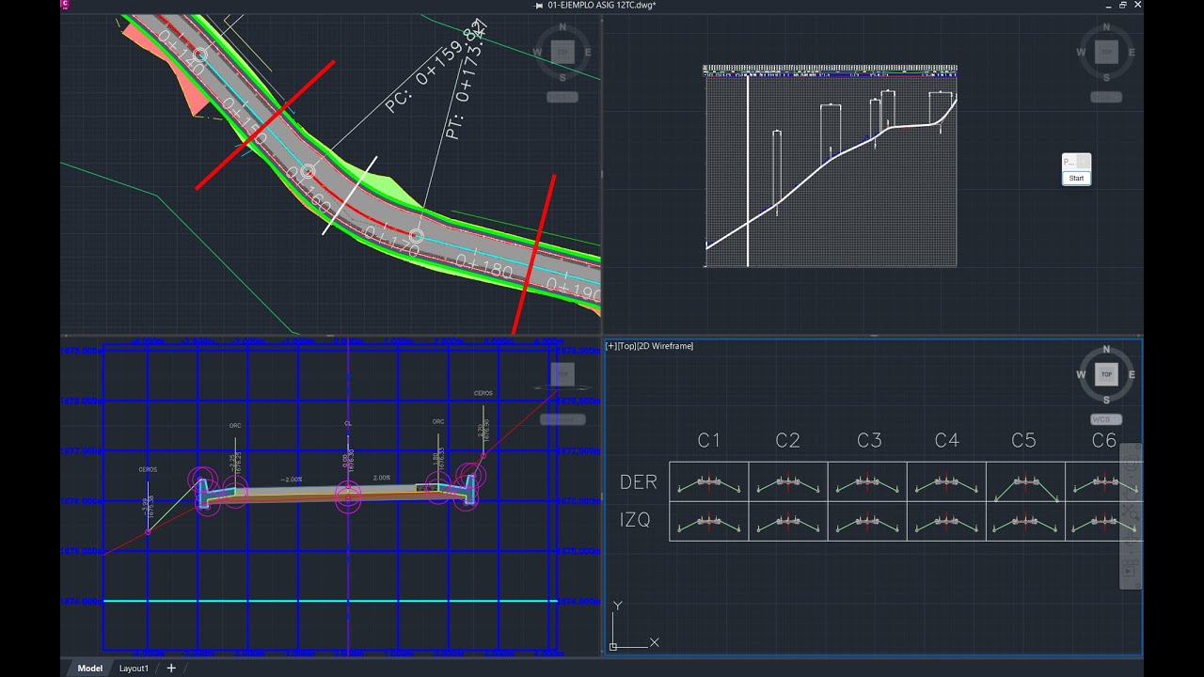This screenshot has height=677, width=1204.
Task: Click the 0+180 station label
Action: 483,265
